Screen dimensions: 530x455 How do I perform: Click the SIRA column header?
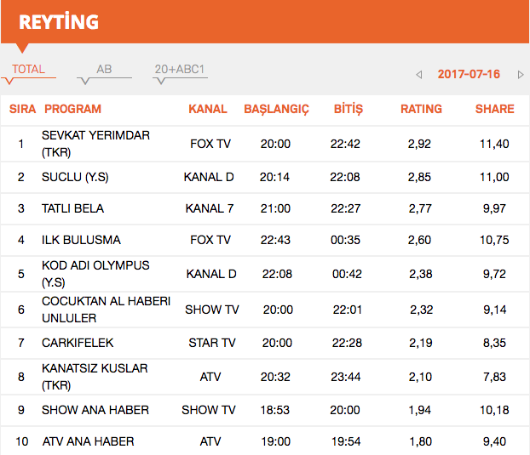point(22,109)
